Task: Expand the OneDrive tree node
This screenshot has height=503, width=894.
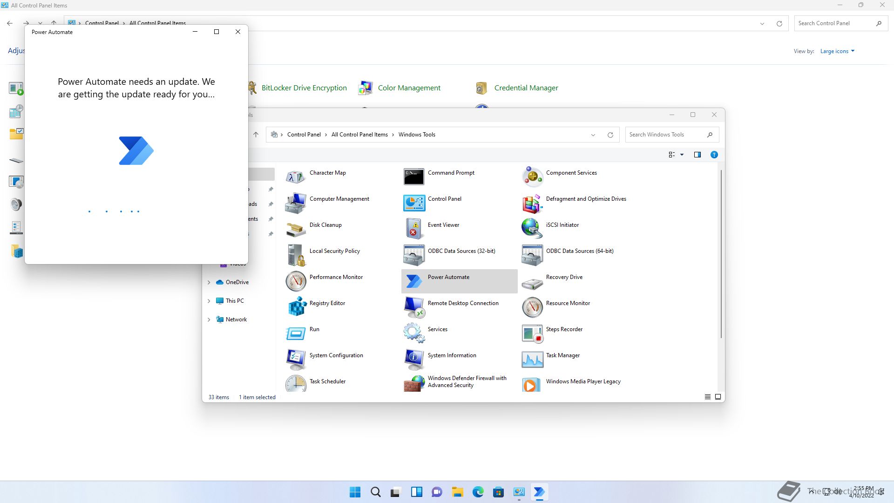Action: [x=209, y=282]
